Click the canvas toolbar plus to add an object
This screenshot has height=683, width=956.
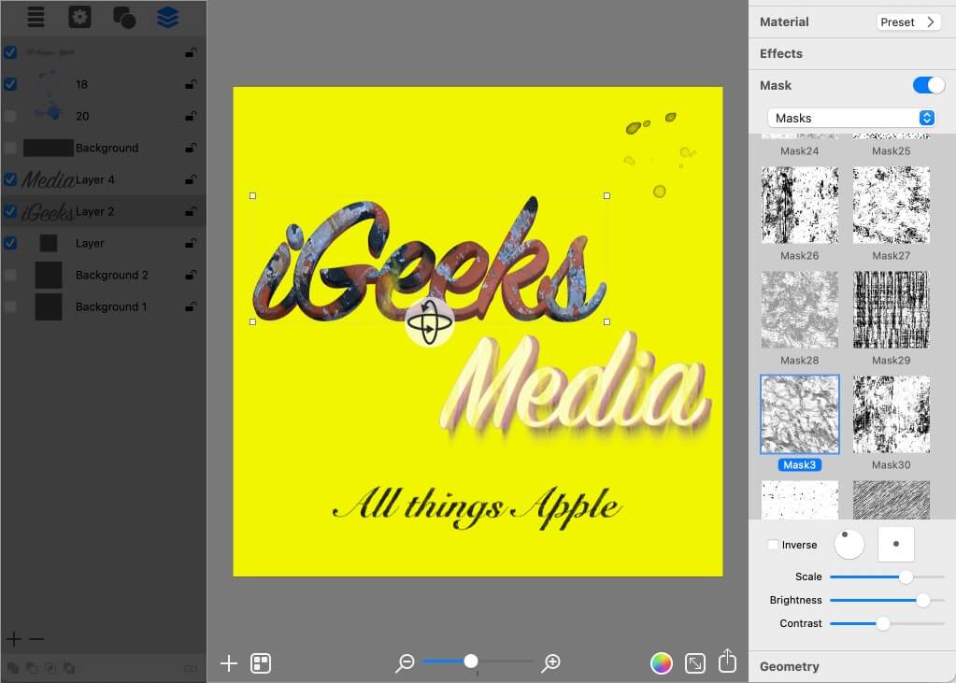tap(229, 662)
